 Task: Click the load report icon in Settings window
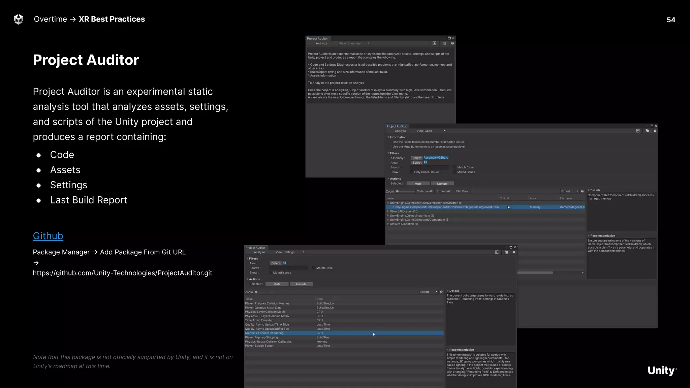[497, 252]
